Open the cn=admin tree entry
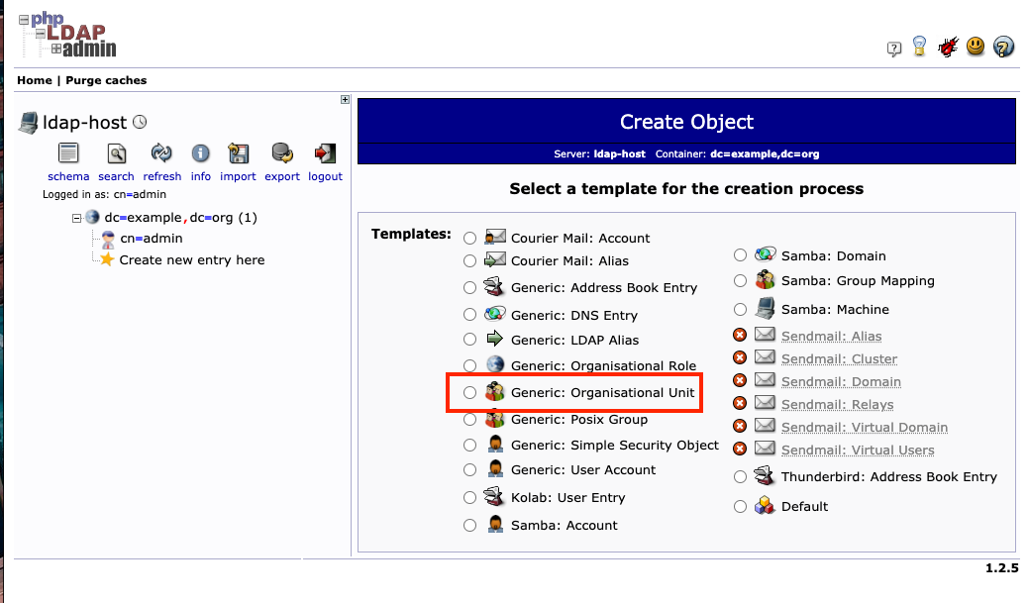Screen dimensions: 1028x603 151,239
